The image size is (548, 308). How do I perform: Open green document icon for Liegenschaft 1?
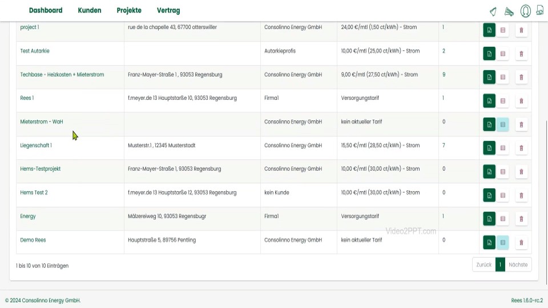[x=489, y=148]
